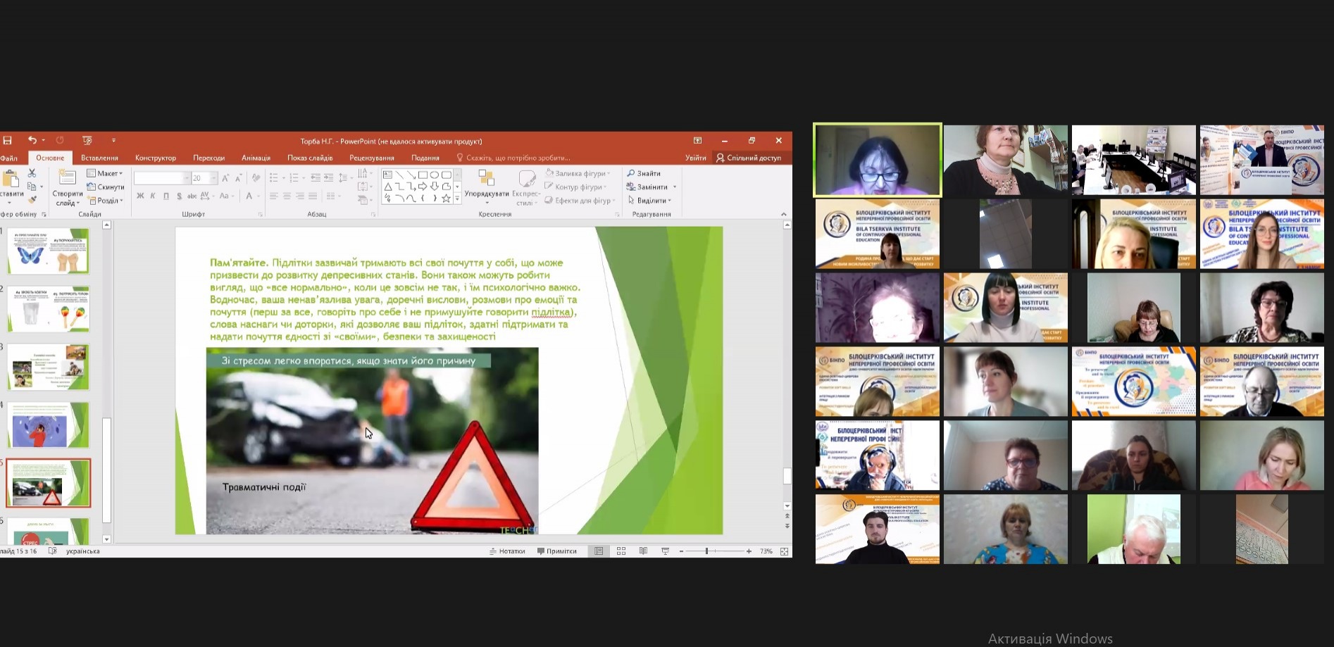
Task: Expand the Розділ section dropdown
Action: [106, 201]
